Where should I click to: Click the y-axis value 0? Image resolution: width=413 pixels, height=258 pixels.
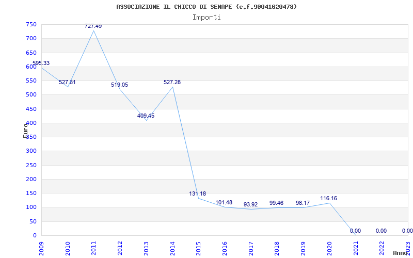[35, 235]
